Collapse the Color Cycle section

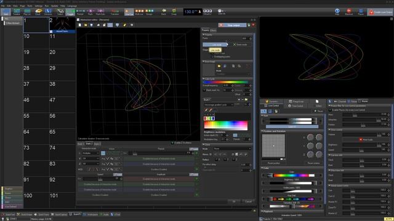[x=204, y=79]
